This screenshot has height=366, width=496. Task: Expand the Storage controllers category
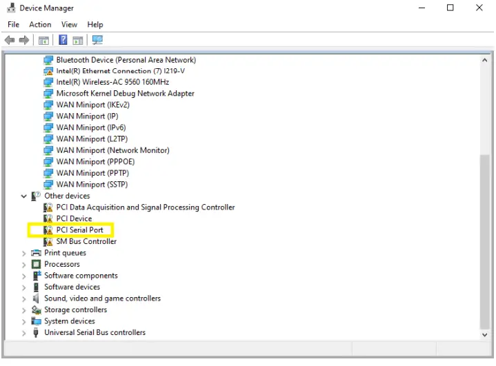[23, 310]
